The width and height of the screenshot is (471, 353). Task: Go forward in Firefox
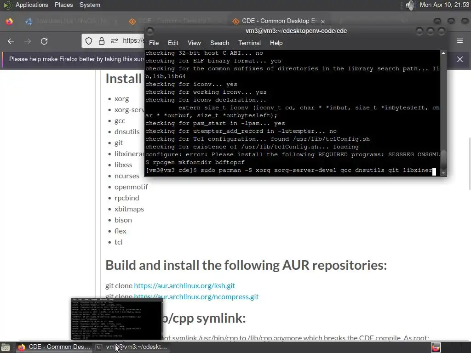(x=28, y=41)
